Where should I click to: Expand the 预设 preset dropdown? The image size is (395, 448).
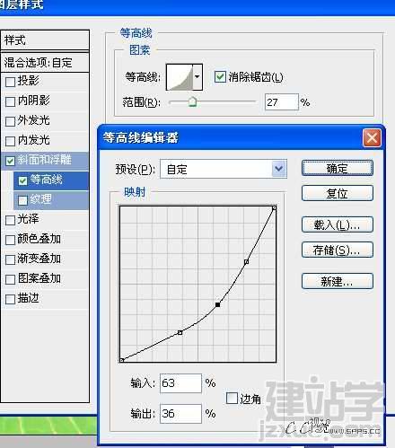279,169
